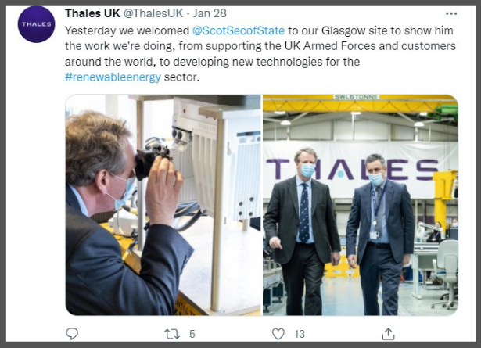The width and height of the screenshot is (481, 348).
Task: Open the Thales purple profile avatar
Action: 36,24
